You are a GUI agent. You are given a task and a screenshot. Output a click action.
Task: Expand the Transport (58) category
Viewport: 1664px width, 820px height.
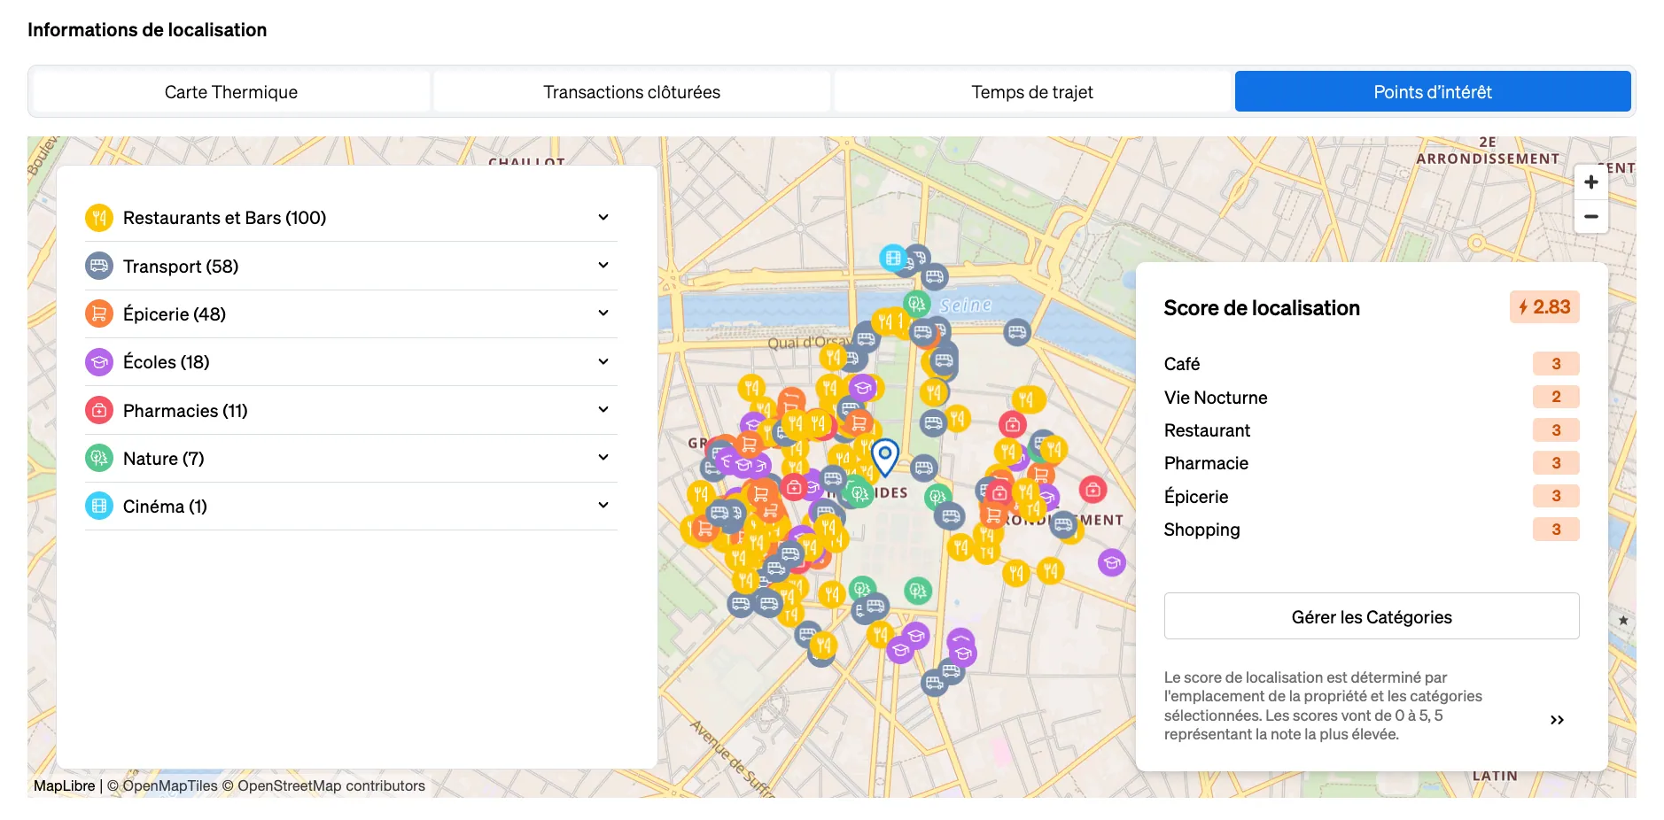coord(603,266)
